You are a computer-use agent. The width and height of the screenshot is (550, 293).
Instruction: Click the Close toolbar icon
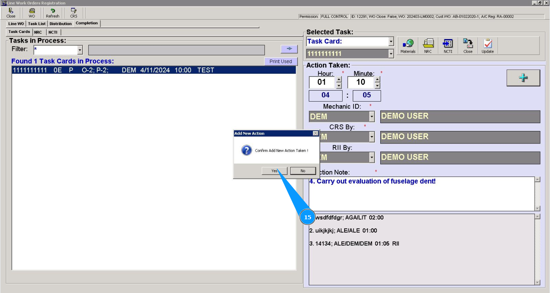click(11, 13)
